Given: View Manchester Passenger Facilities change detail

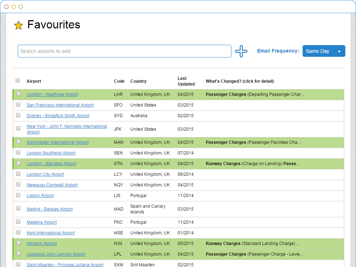Looking at the screenshot, I should point(253,142).
